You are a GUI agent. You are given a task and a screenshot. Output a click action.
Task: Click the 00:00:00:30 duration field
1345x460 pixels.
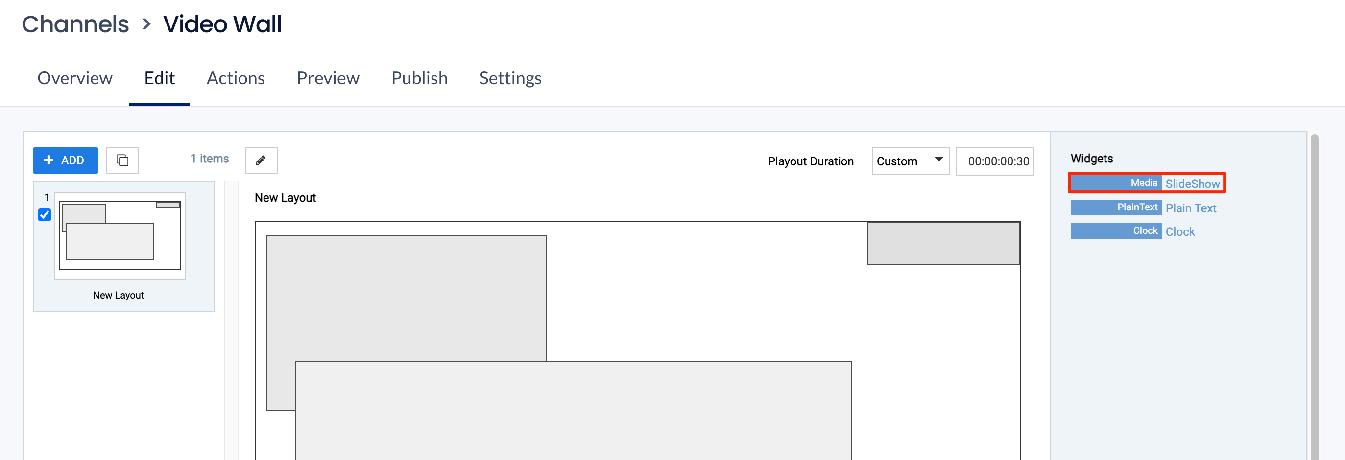[995, 161]
